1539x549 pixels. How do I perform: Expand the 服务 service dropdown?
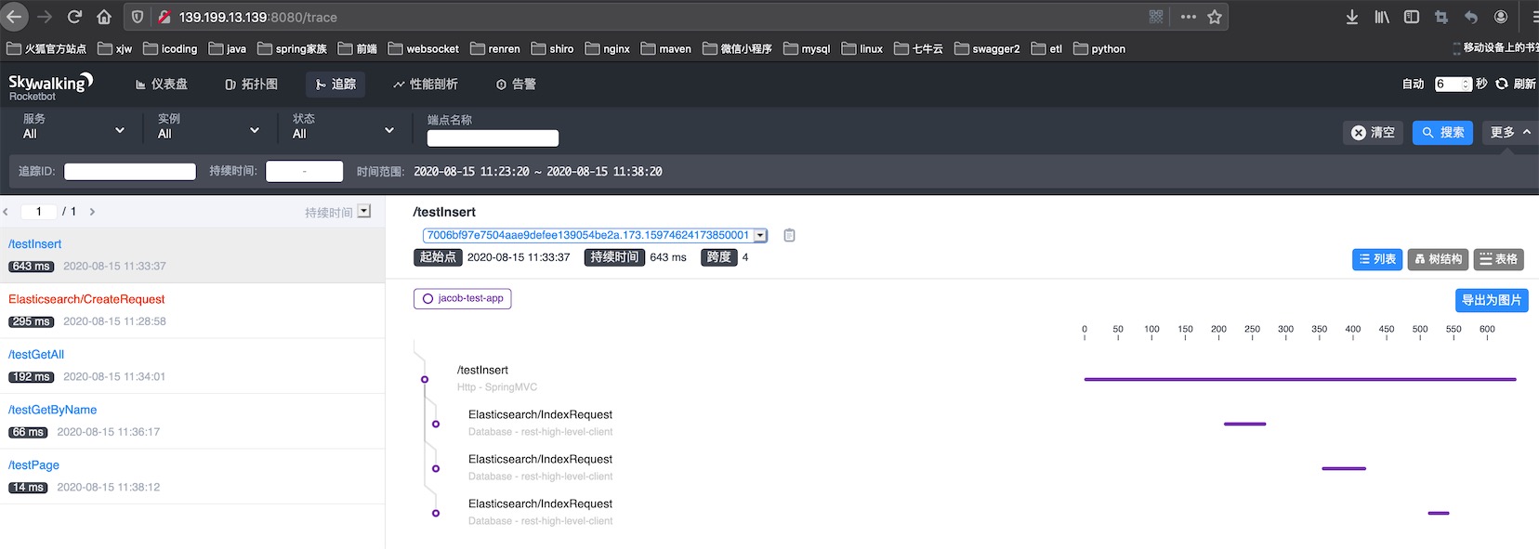click(x=74, y=126)
